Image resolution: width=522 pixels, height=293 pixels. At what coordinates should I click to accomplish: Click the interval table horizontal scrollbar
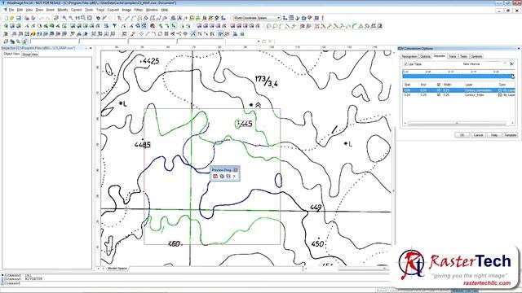click(x=457, y=123)
